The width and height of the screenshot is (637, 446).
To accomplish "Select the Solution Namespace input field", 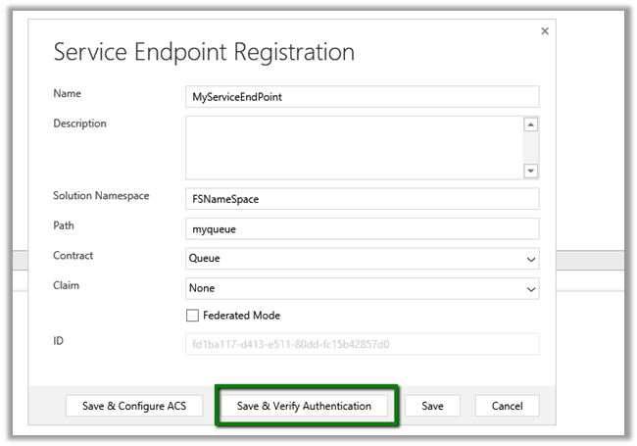I will pyautogui.click(x=362, y=198).
